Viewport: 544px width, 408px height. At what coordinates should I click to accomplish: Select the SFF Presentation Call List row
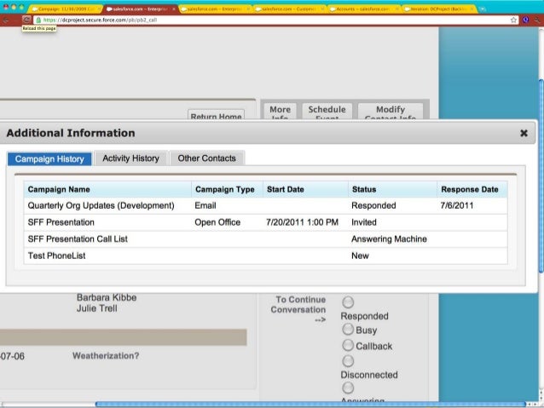(x=78, y=239)
